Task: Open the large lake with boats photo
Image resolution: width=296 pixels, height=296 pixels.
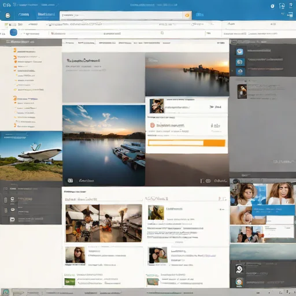Action: 103,146
